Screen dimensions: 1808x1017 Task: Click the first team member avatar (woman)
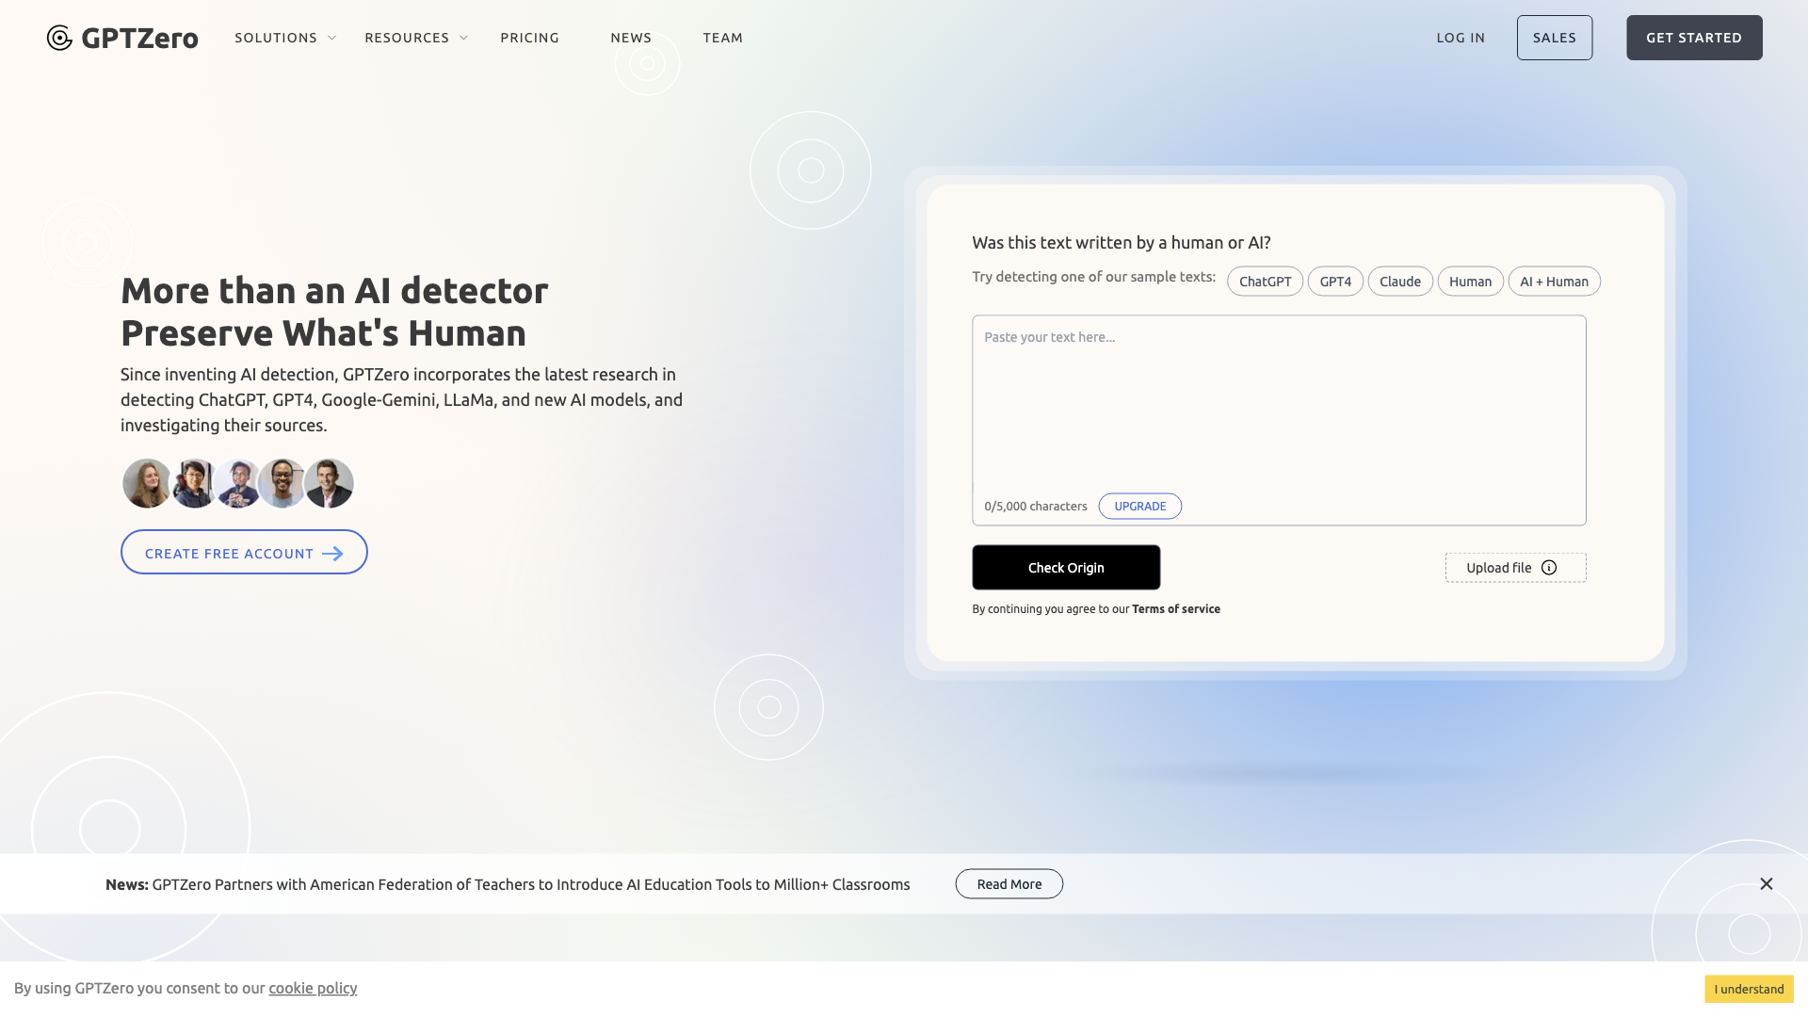[x=147, y=483]
